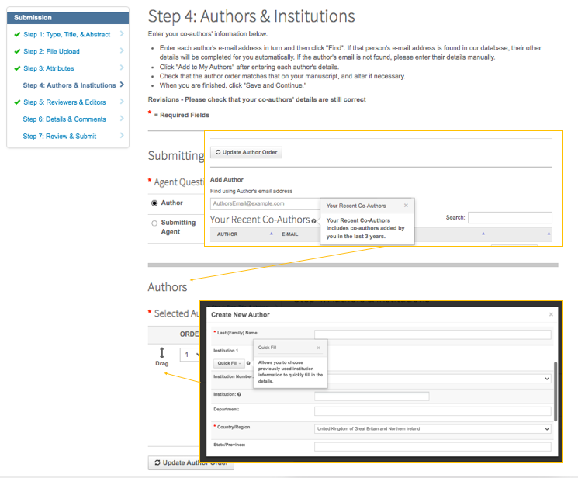Click the upper Update Author Order button
The width and height of the screenshot is (578, 478).
(246, 152)
